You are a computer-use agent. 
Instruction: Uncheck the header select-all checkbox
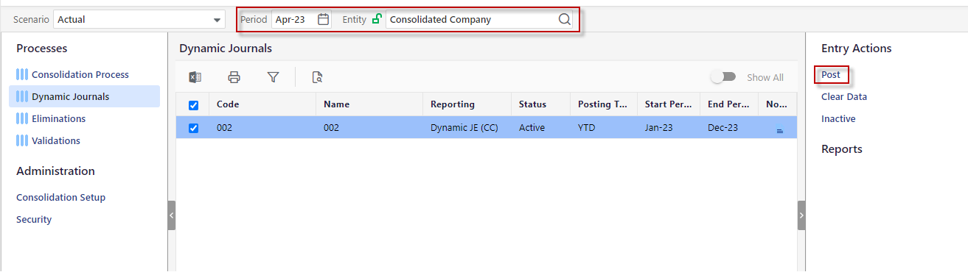(193, 105)
